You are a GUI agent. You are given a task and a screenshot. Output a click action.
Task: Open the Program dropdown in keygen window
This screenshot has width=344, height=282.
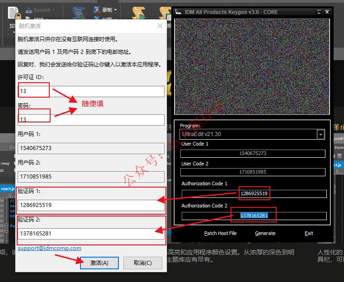(320, 134)
